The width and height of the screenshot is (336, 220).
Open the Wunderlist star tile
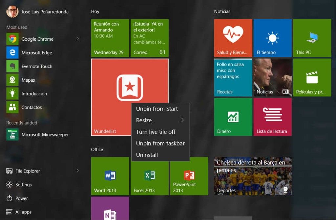click(x=130, y=88)
